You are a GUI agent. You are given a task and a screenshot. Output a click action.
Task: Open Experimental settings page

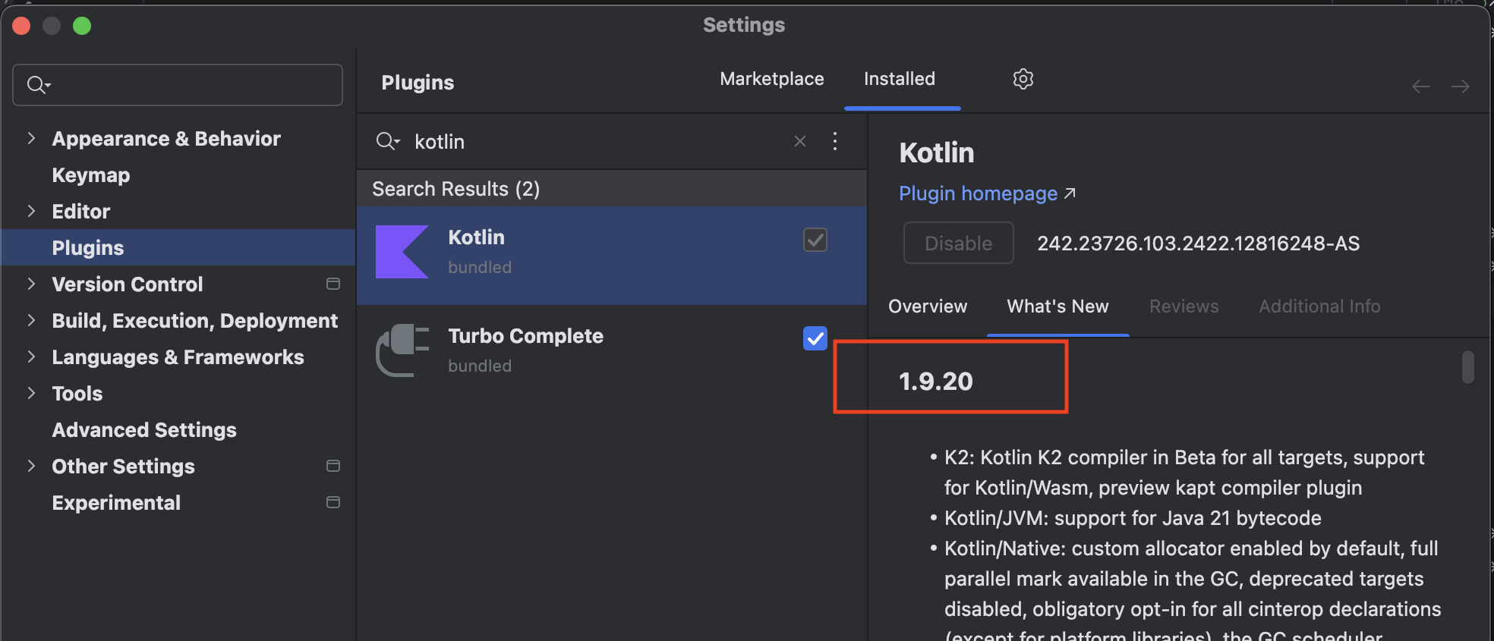pos(116,502)
